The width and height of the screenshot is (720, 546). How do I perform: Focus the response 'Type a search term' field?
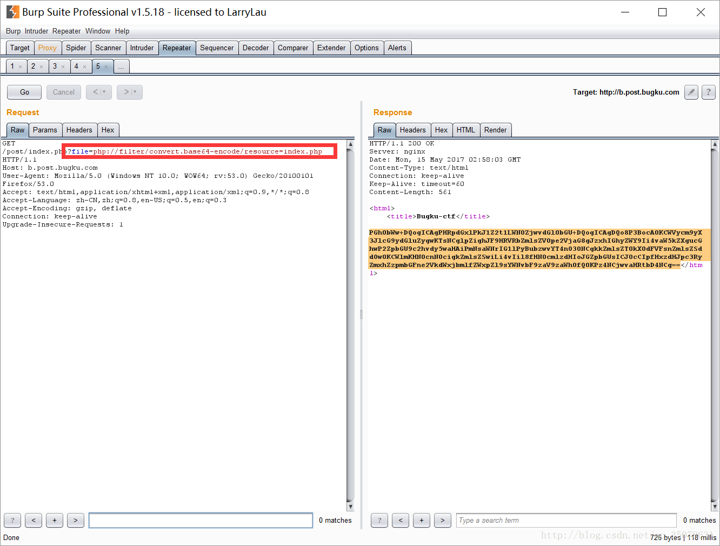pyautogui.click(x=566, y=520)
